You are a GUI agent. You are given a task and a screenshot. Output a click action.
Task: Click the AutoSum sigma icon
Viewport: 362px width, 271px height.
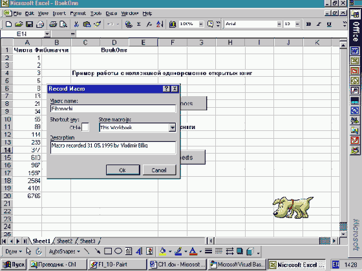pos(139,24)
